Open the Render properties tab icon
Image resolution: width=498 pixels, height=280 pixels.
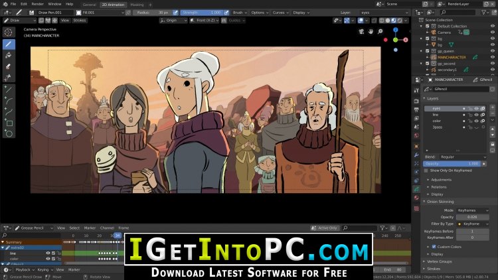[416, 101]
